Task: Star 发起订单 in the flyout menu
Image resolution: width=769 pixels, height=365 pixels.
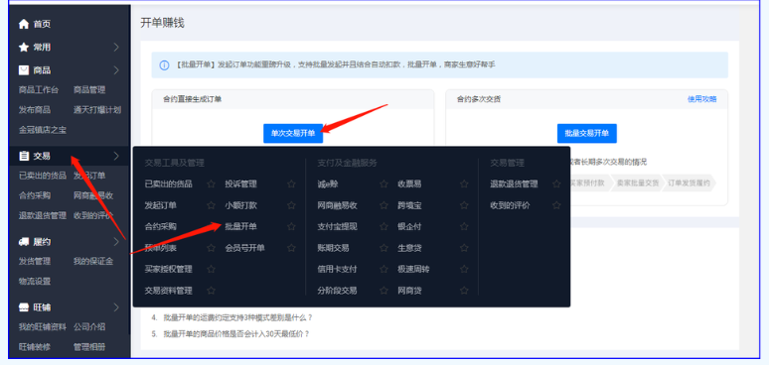Action: point(211,205)
